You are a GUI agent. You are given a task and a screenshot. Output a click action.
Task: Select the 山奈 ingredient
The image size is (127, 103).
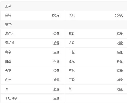[8, 52]
